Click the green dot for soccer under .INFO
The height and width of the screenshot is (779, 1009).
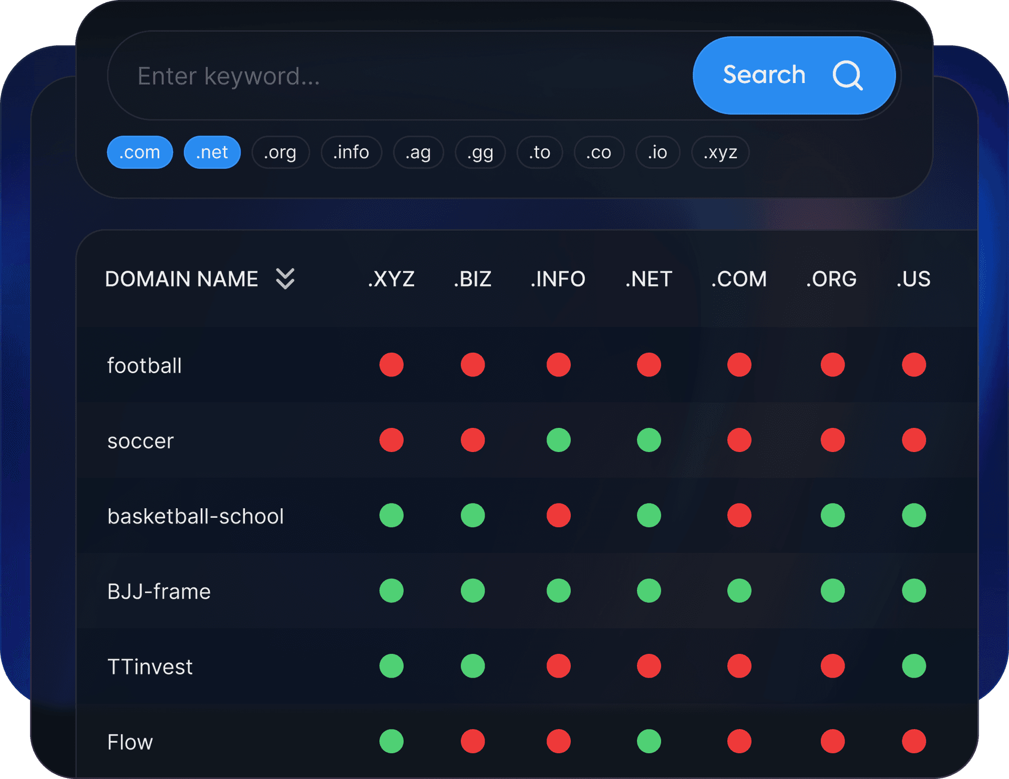pos(558,440)
